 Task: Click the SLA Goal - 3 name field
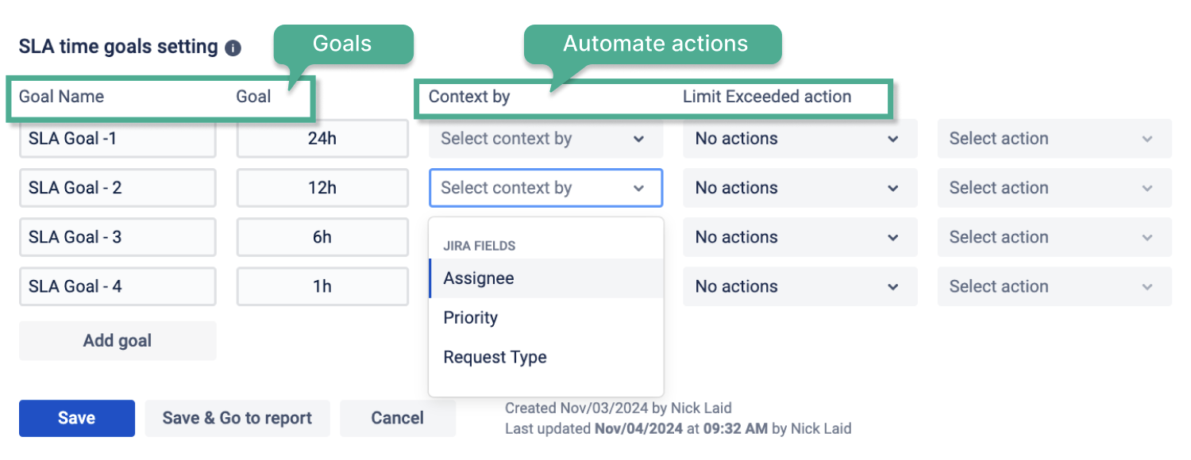118,237
